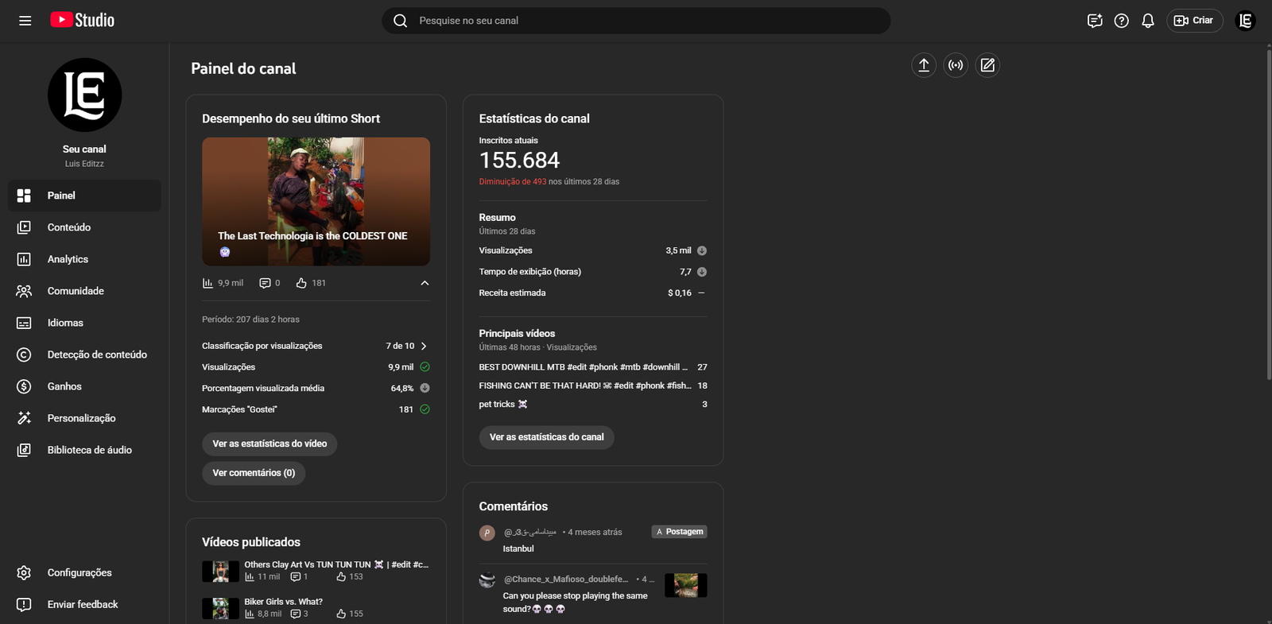Click the Others Clay Art views icon
Viewport: 1272px width, 624px height.
pos(250,577)
